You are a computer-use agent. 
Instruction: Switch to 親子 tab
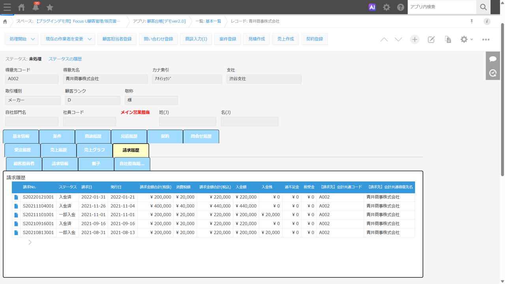coord(96,164)
